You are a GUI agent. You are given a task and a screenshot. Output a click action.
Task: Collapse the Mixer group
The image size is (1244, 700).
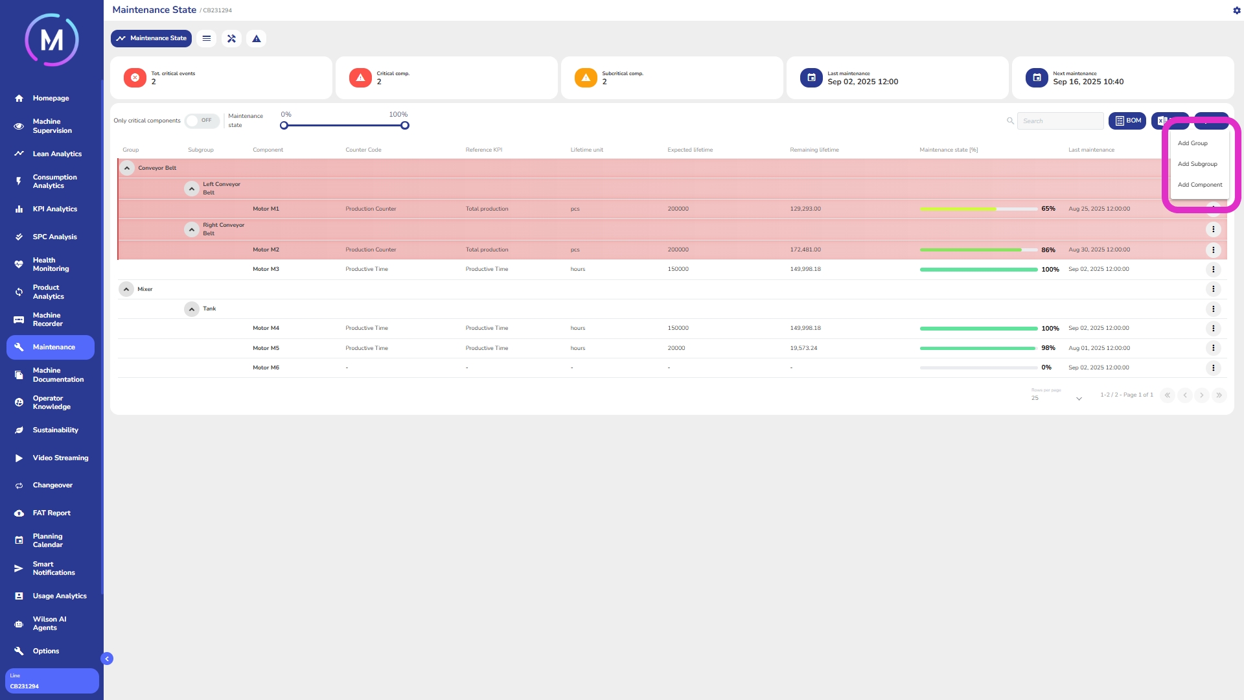pos(126,289)
